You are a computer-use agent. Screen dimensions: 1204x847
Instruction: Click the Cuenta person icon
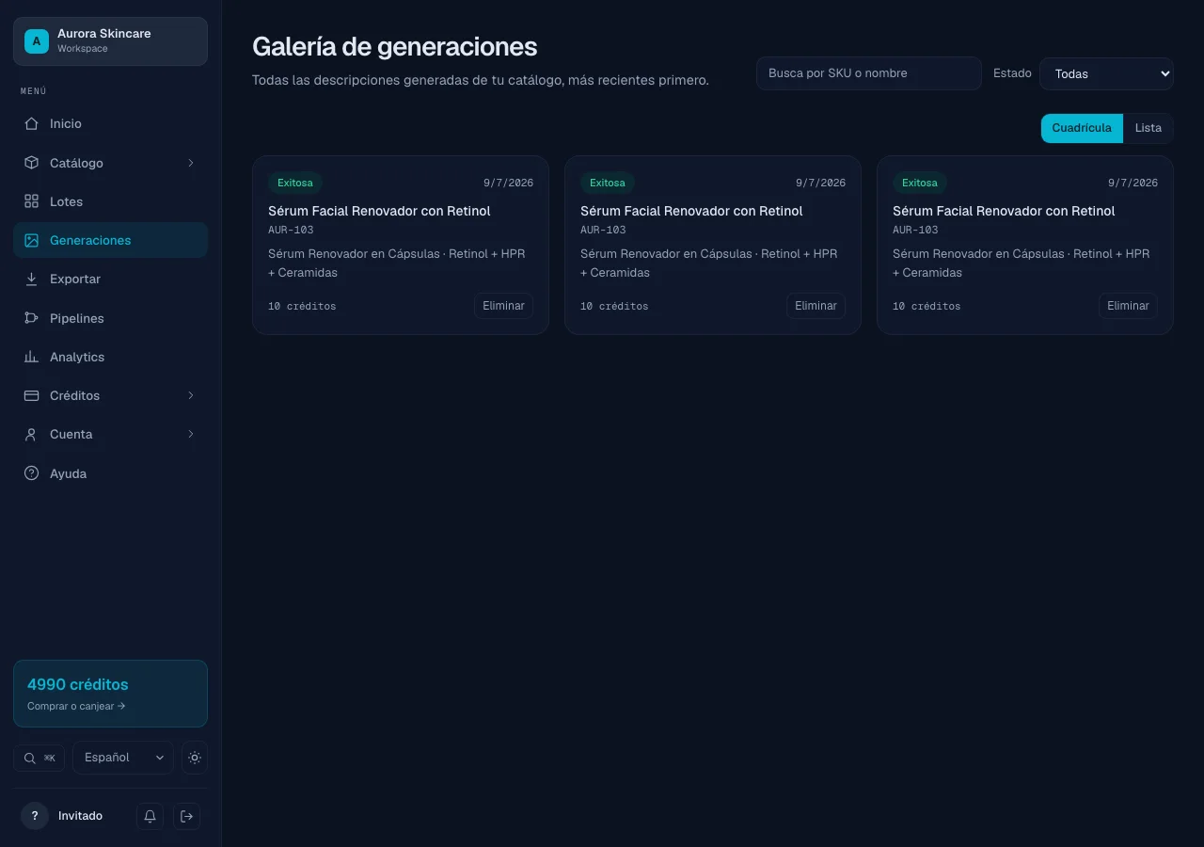(x=31, y=434)
